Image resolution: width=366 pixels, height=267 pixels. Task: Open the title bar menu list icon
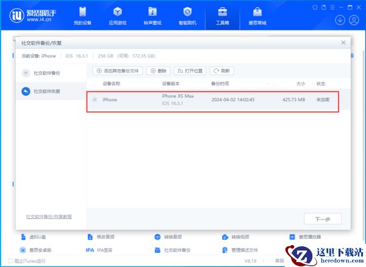tap(332, 7)
